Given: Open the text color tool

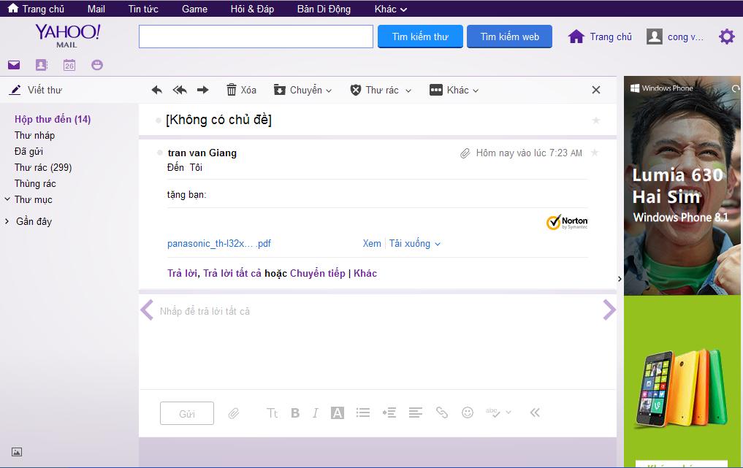Looking at the screenshot, I should pyautogui.click(x=338, y=413).
